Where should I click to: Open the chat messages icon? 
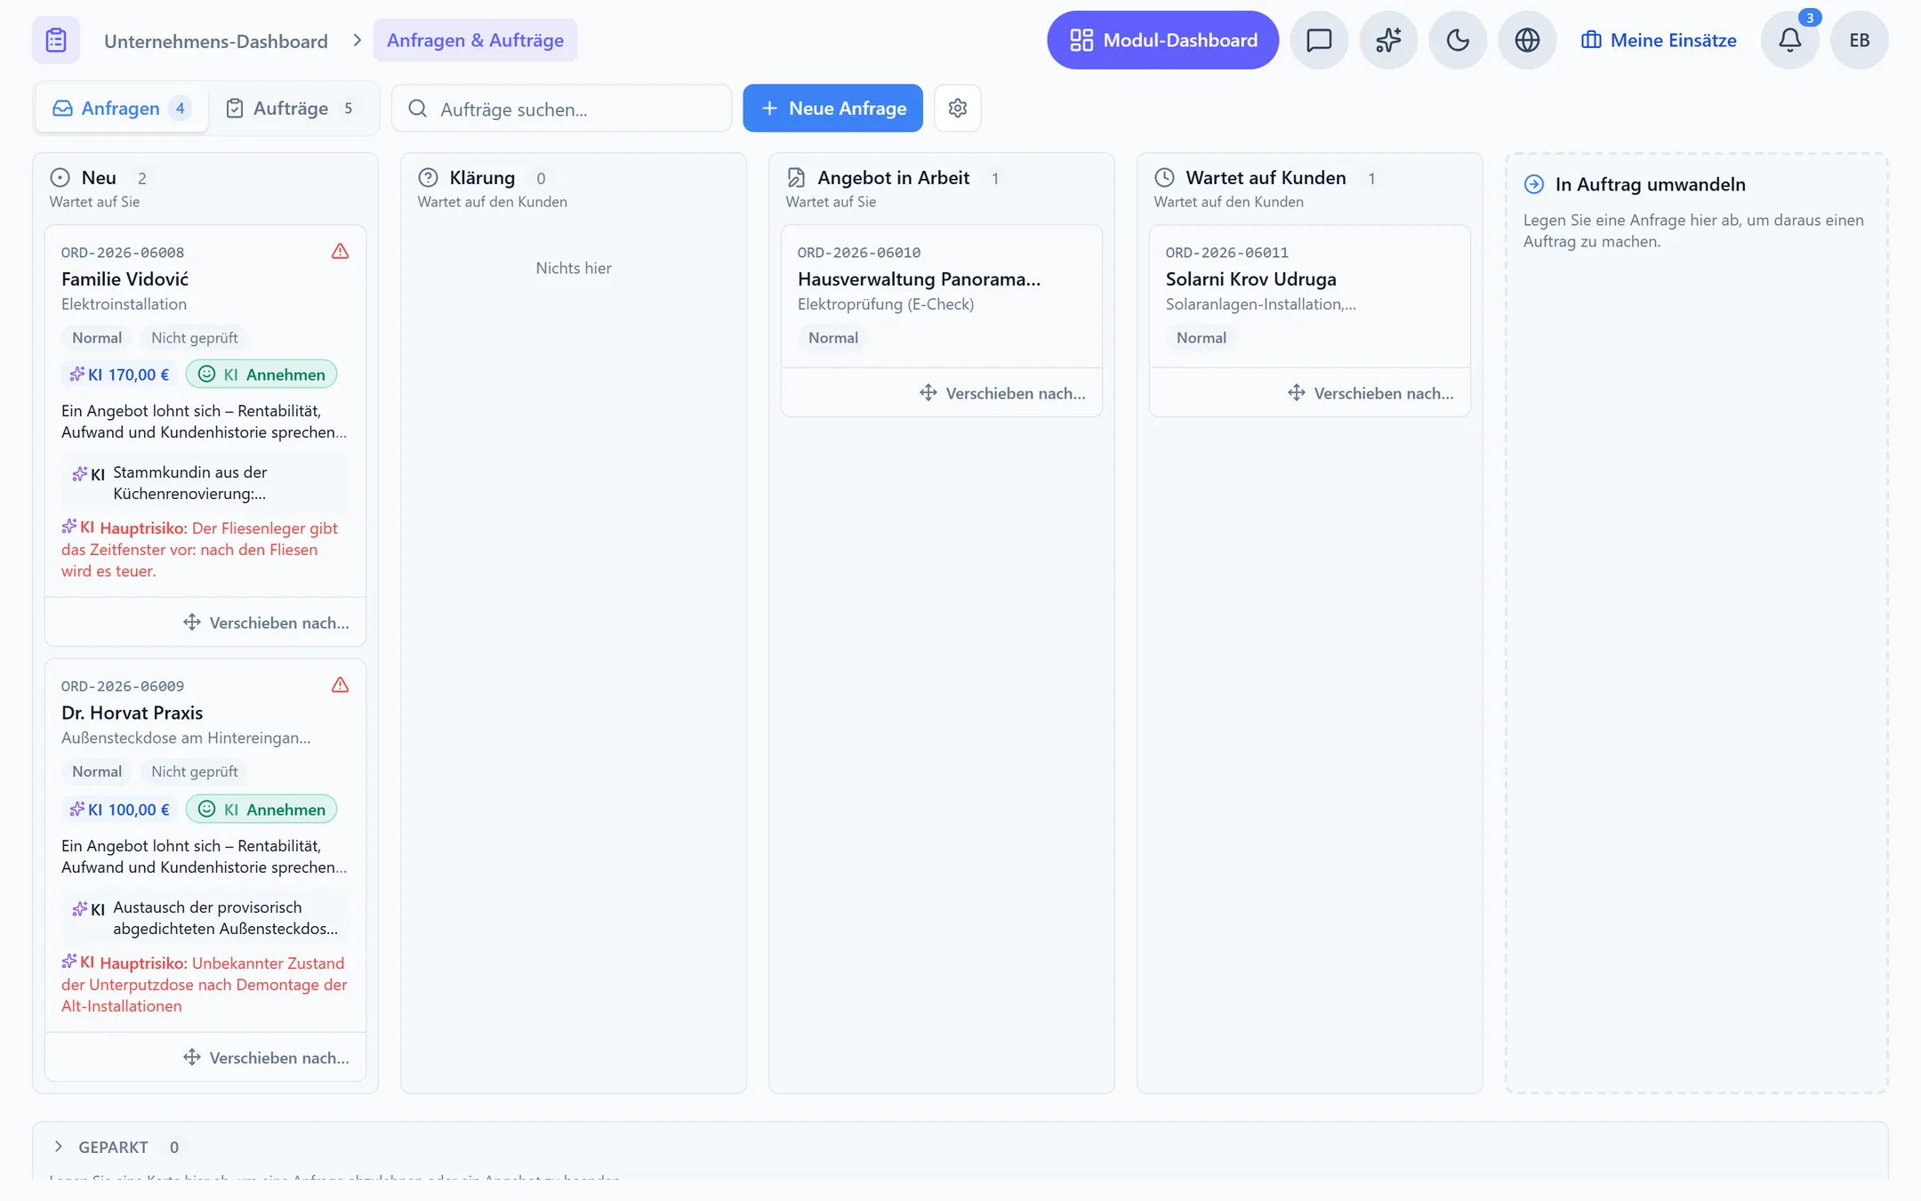[1319, 40]
